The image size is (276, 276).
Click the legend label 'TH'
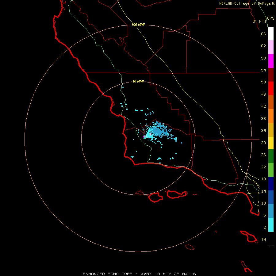click(263, 240)
